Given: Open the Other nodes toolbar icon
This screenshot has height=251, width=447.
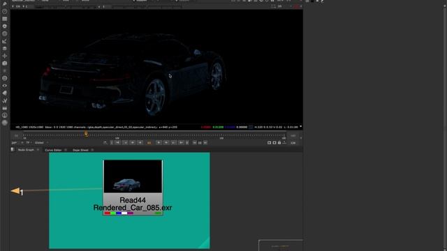Looking at the screenshot, I should [x=5, y=108].
